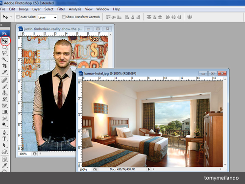This screenshot has height=184, width=245.
Task: Click zoom field 100% in kamar-hotel window
Action: click(85, 169)
